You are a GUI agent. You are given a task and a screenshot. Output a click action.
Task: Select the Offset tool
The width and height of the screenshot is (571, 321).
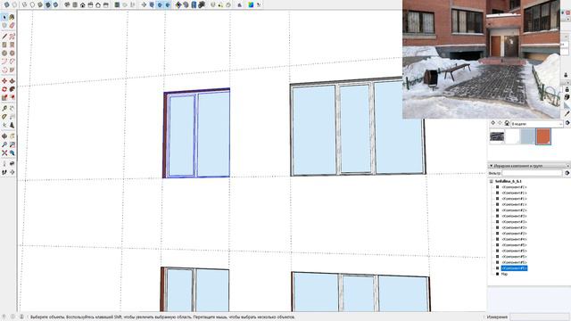coord(12,97)
